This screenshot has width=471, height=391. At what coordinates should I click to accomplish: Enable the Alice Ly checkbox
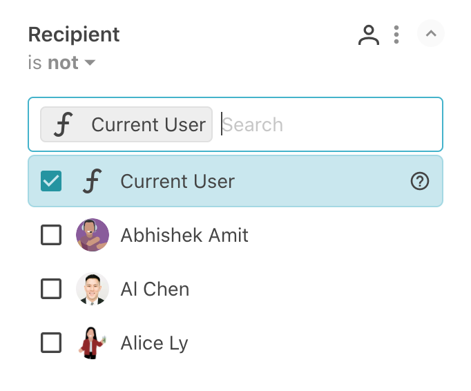(51, 343)
